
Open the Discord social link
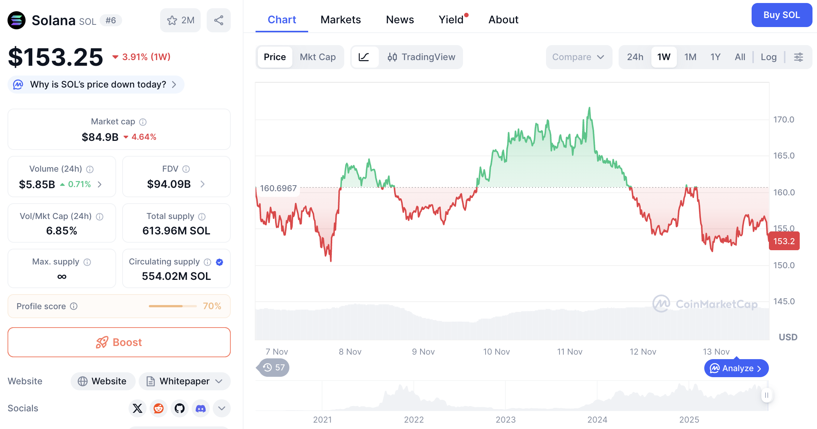(201, 408)
